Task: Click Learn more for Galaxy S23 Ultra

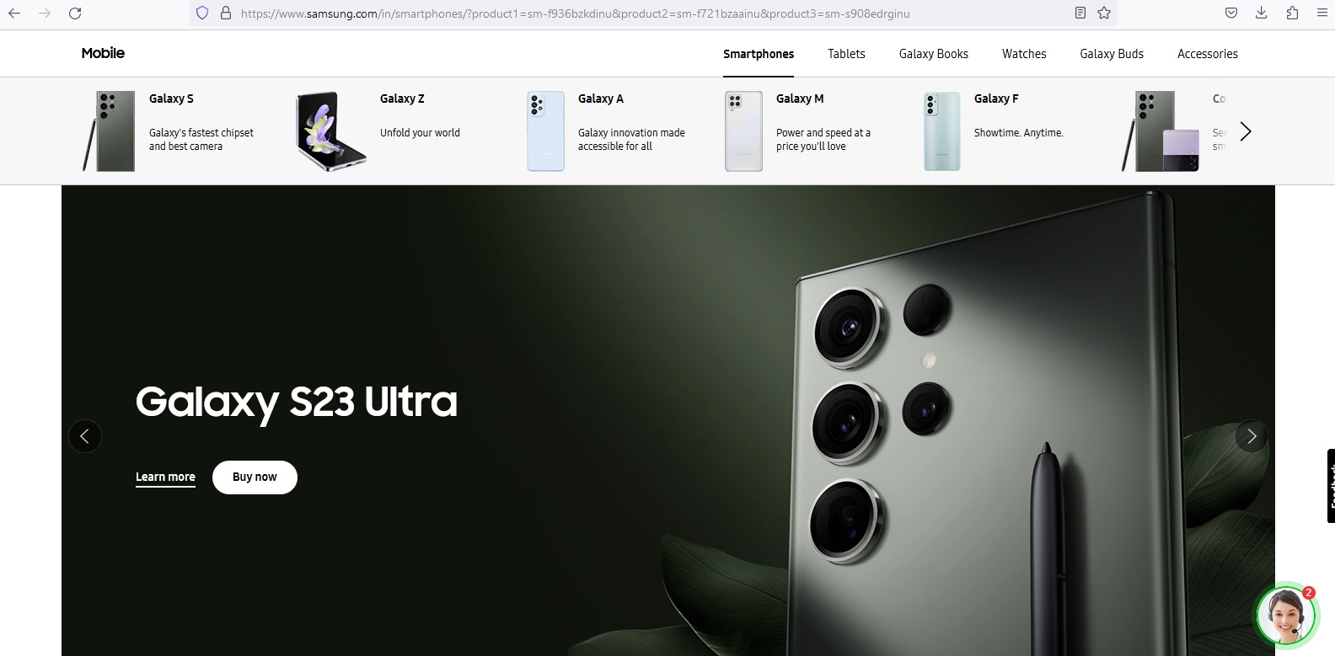Action: pos(165,477)
